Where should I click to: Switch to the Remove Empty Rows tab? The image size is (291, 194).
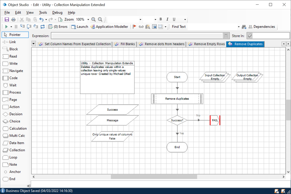click(207, 44)
